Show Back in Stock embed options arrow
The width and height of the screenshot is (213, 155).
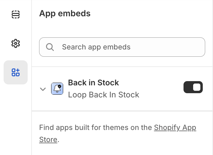click(x=43, y=89)
